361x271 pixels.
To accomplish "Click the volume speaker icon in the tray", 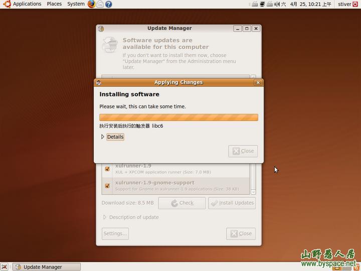I will pos(277,4).
